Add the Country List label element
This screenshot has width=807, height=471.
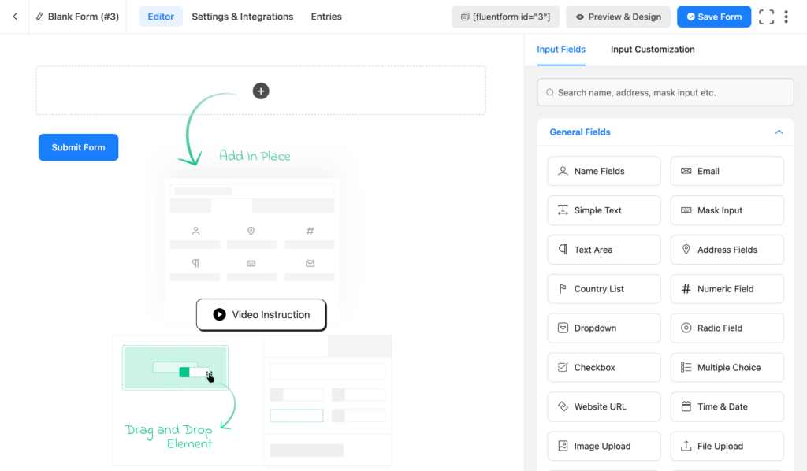coord(599,288)
